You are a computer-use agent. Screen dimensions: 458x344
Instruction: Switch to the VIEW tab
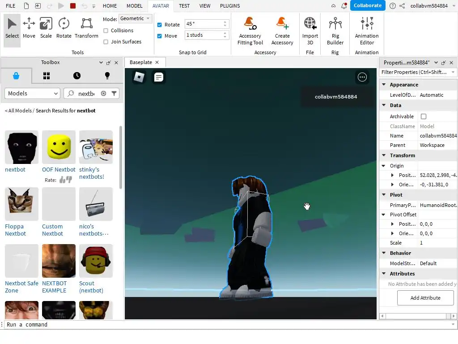204,6
